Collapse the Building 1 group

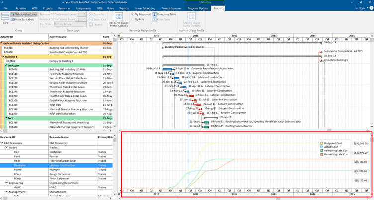[x=3, y=57]
